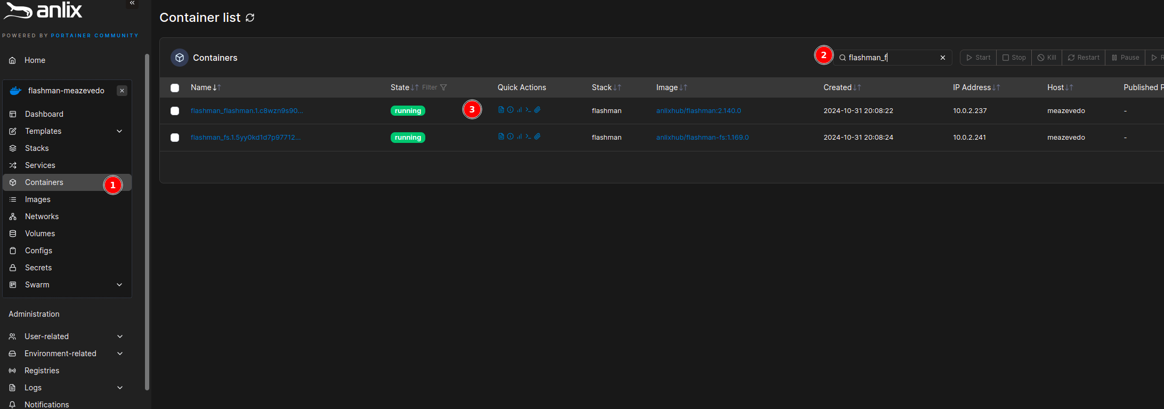The width and height of the screenshot is (1164, 409).
Task: Sort by IP Address column
Action: pos(976,87)
